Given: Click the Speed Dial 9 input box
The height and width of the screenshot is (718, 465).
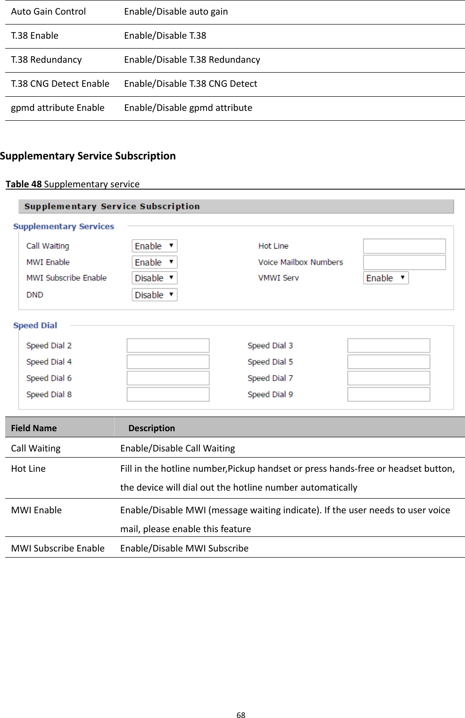Looking at the screenshot, I should pos(388,394).
